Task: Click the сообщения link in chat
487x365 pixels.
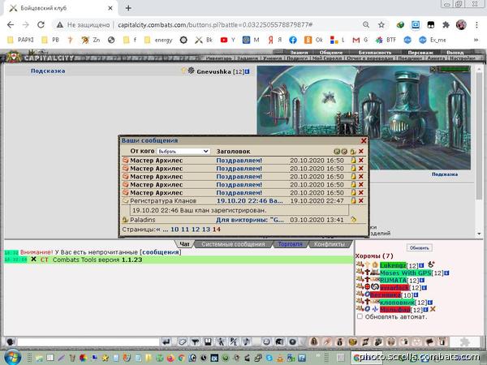Action: pyautogui.click(x=161, y=252)
